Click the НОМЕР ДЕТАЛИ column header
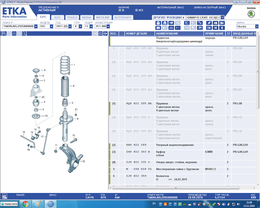260x208 pixels. [139, 34]
